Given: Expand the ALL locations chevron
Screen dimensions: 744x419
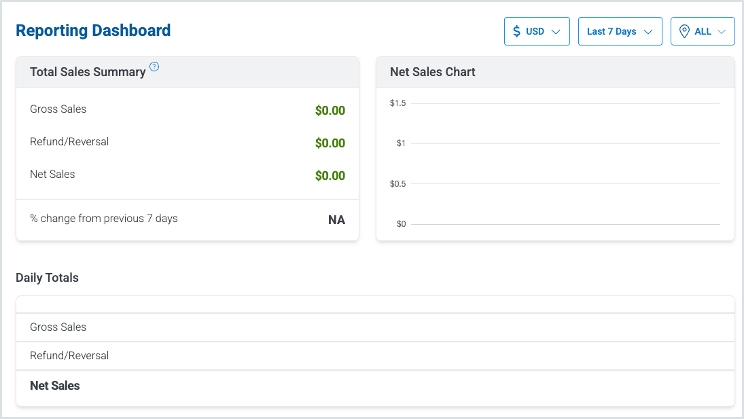Looking at the screenshot, I should tap(721, 32).
